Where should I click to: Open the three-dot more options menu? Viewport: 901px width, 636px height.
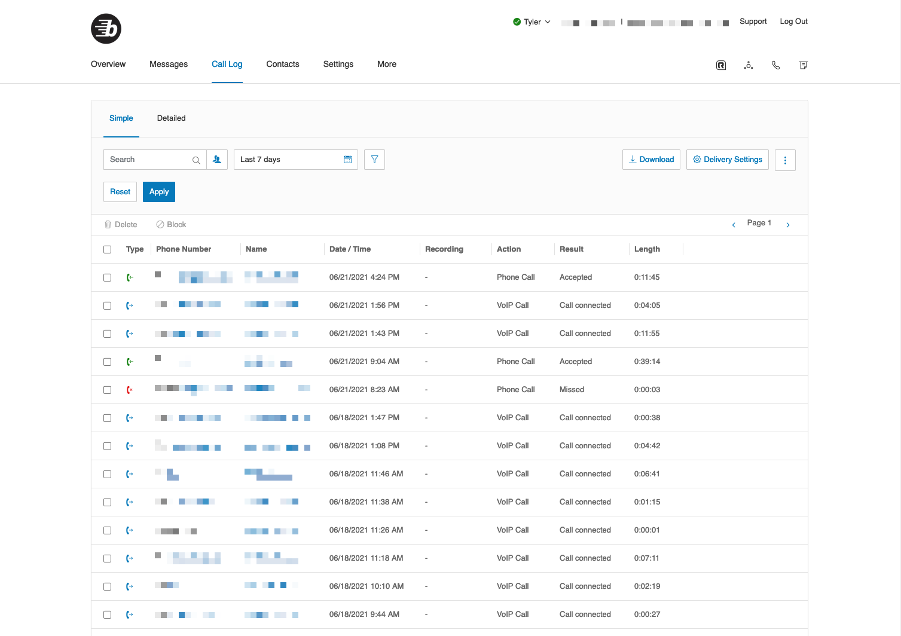click(x=785, y=160)
